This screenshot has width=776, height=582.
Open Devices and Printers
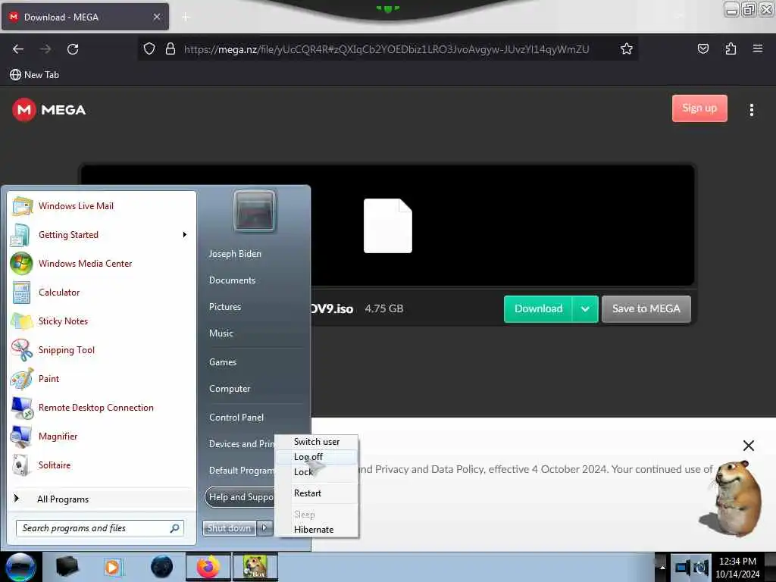241,444
